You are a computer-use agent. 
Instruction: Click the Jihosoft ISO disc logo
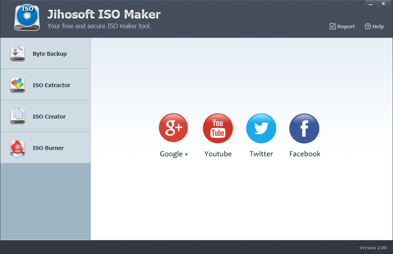[27, 18]
